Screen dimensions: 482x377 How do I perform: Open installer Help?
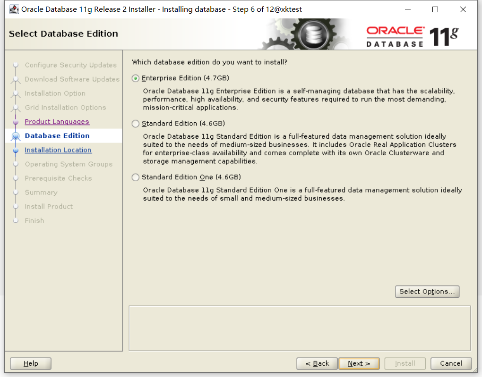[x=31, y=363]
